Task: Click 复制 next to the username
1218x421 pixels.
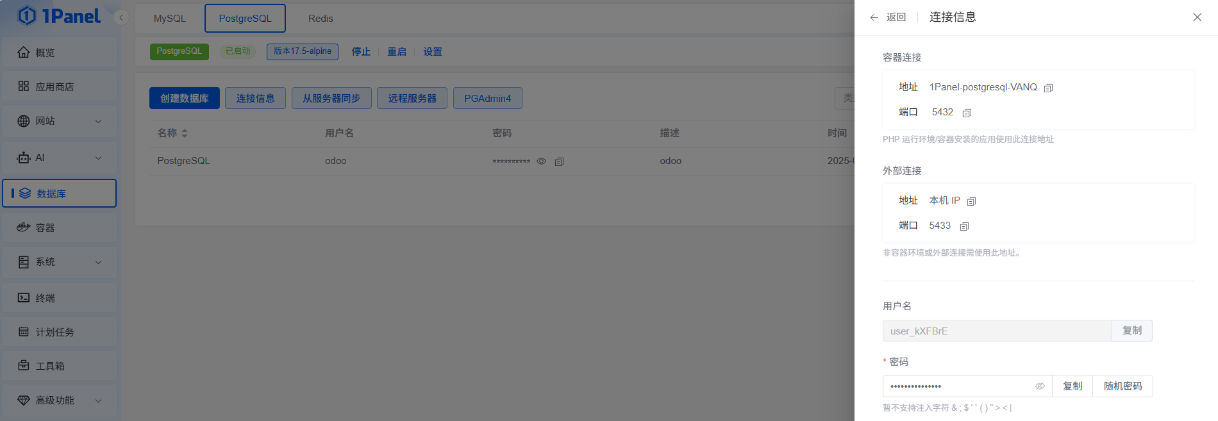Action: pyautogui.click(x=1132, y=331)
